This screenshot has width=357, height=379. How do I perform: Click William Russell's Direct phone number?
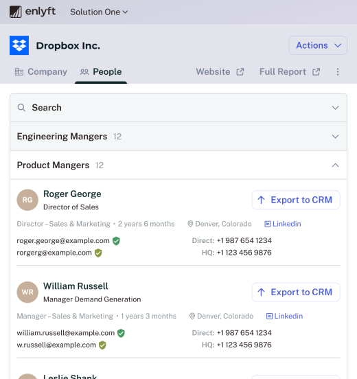(244, 333)
